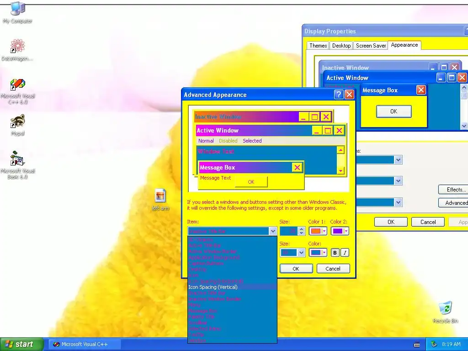468x351 pixels.
Task: Open the My Computer desktop icon
Action: coord(18,12)
